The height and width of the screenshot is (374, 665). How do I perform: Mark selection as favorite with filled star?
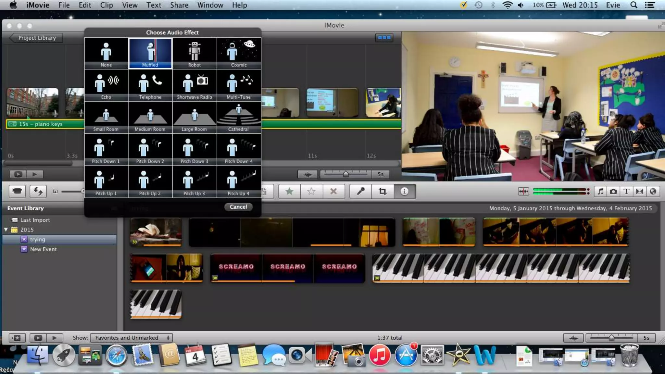[x=289, y=191]
